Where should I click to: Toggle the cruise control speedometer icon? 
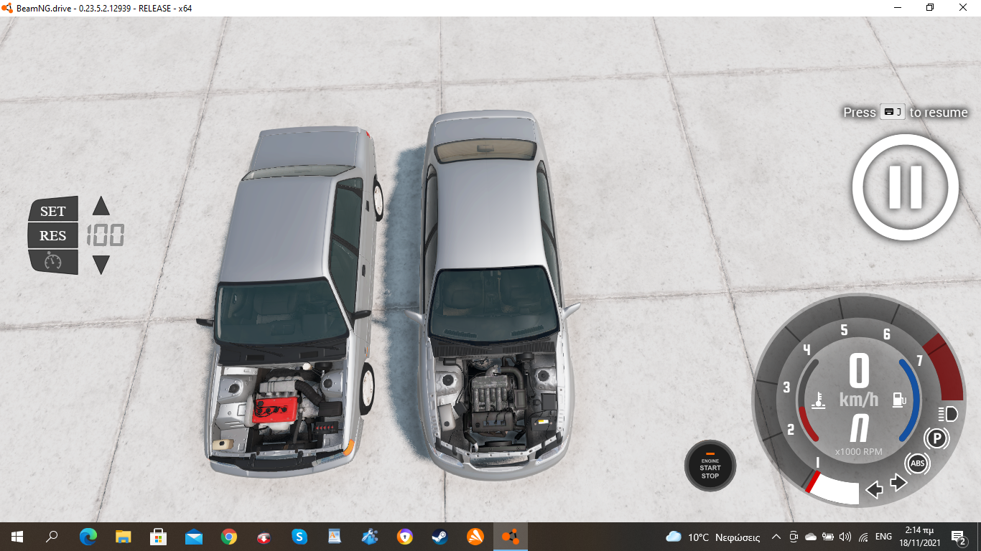pyautogui.click(x=53, y=260)
